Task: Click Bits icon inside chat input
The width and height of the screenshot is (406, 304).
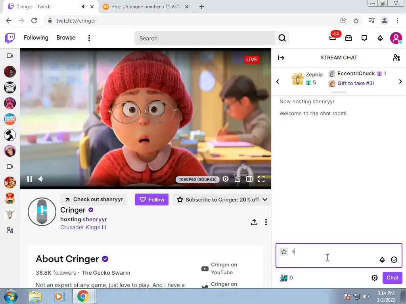Action: coord(382,260)
